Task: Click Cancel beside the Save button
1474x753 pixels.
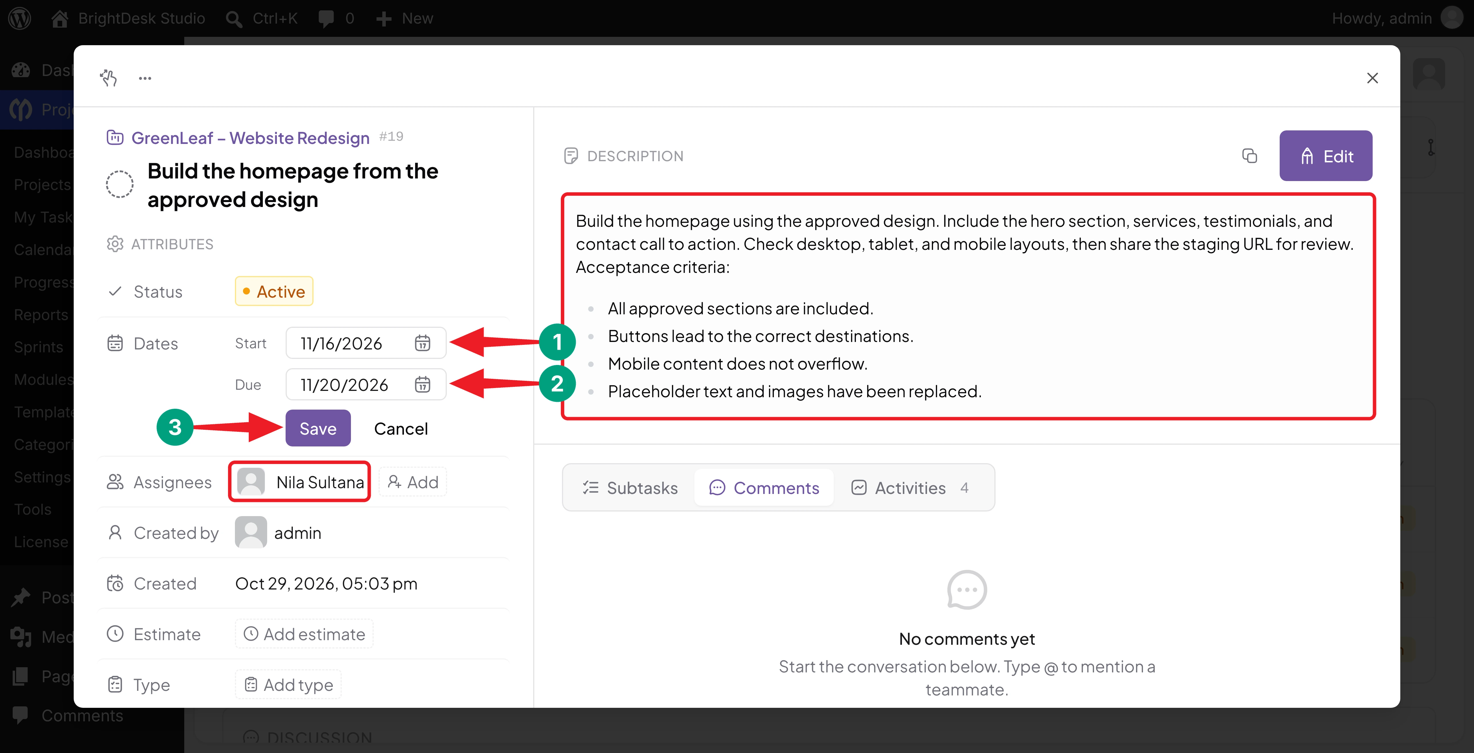Action: 400,429
